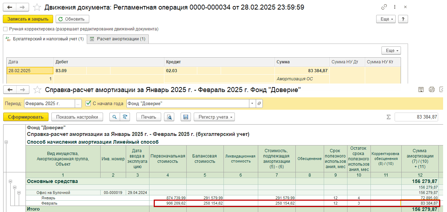Select the date cell 28.02.2025

30,70
